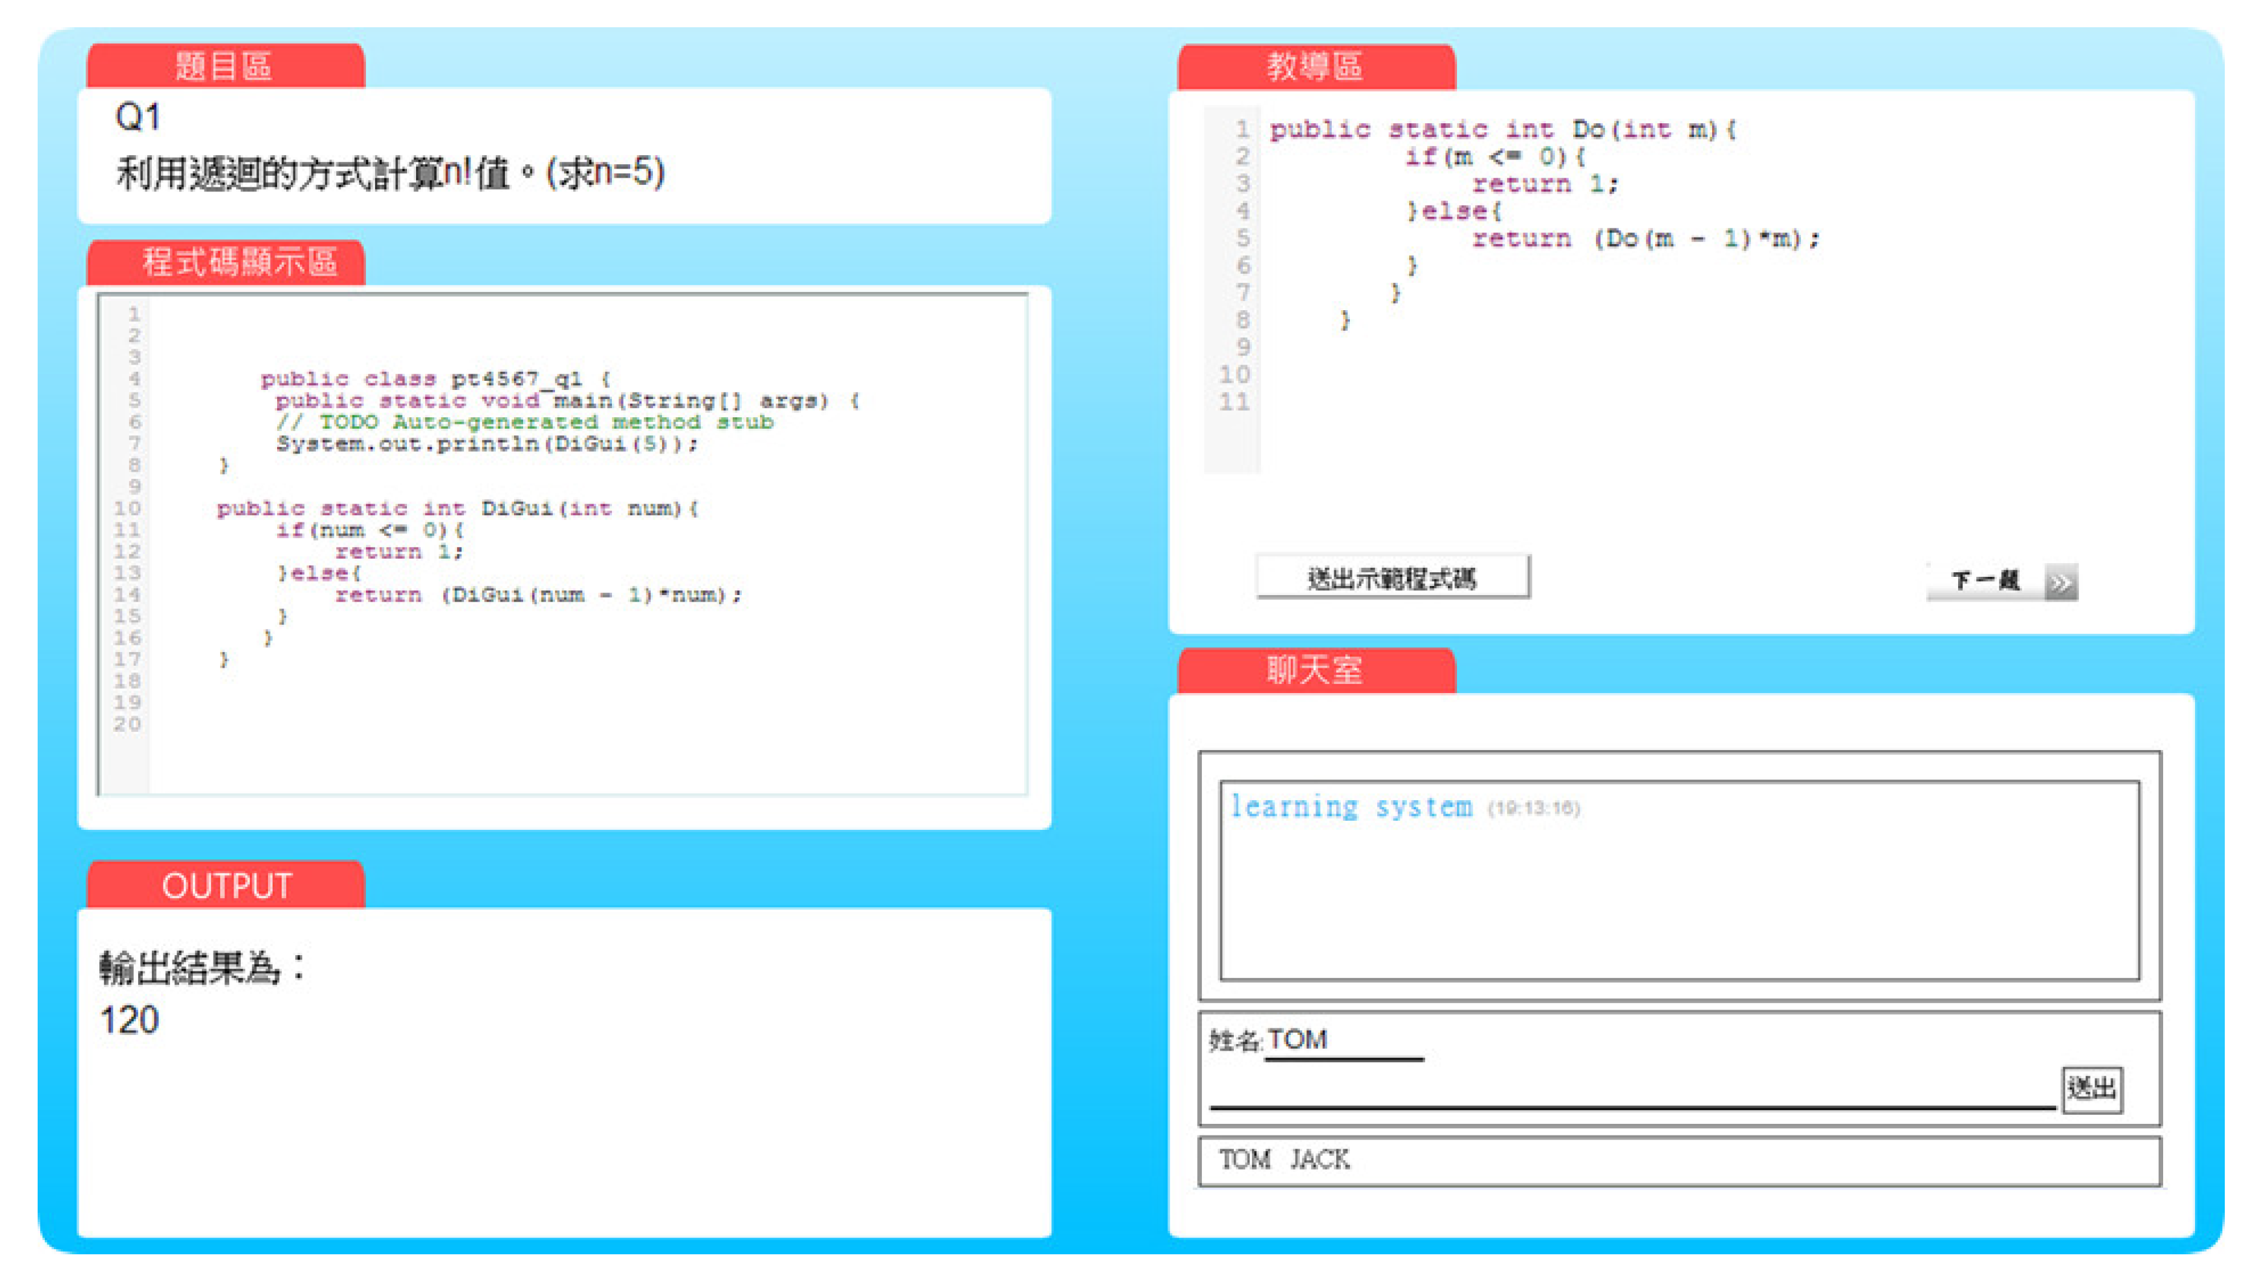This screenshot has height=1277, width=2254.
Task: Click the OUTPUT tab header
Action: click(x=227, y=886)
